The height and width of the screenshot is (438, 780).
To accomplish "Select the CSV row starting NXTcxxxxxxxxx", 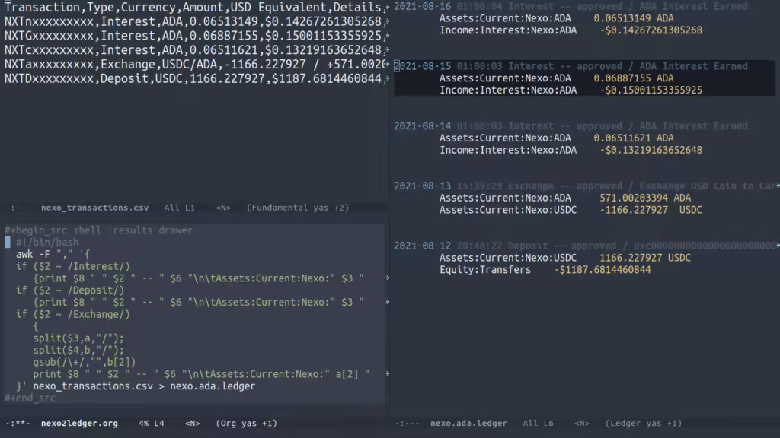I will pyautogui.click(x=193, y=50).
